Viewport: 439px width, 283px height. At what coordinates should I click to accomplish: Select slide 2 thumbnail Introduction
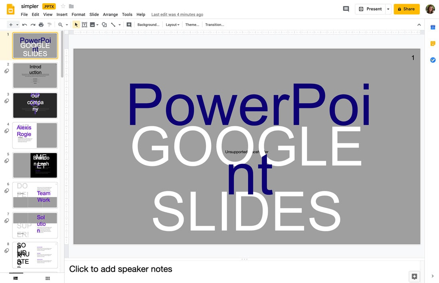[x=35, y=76]
